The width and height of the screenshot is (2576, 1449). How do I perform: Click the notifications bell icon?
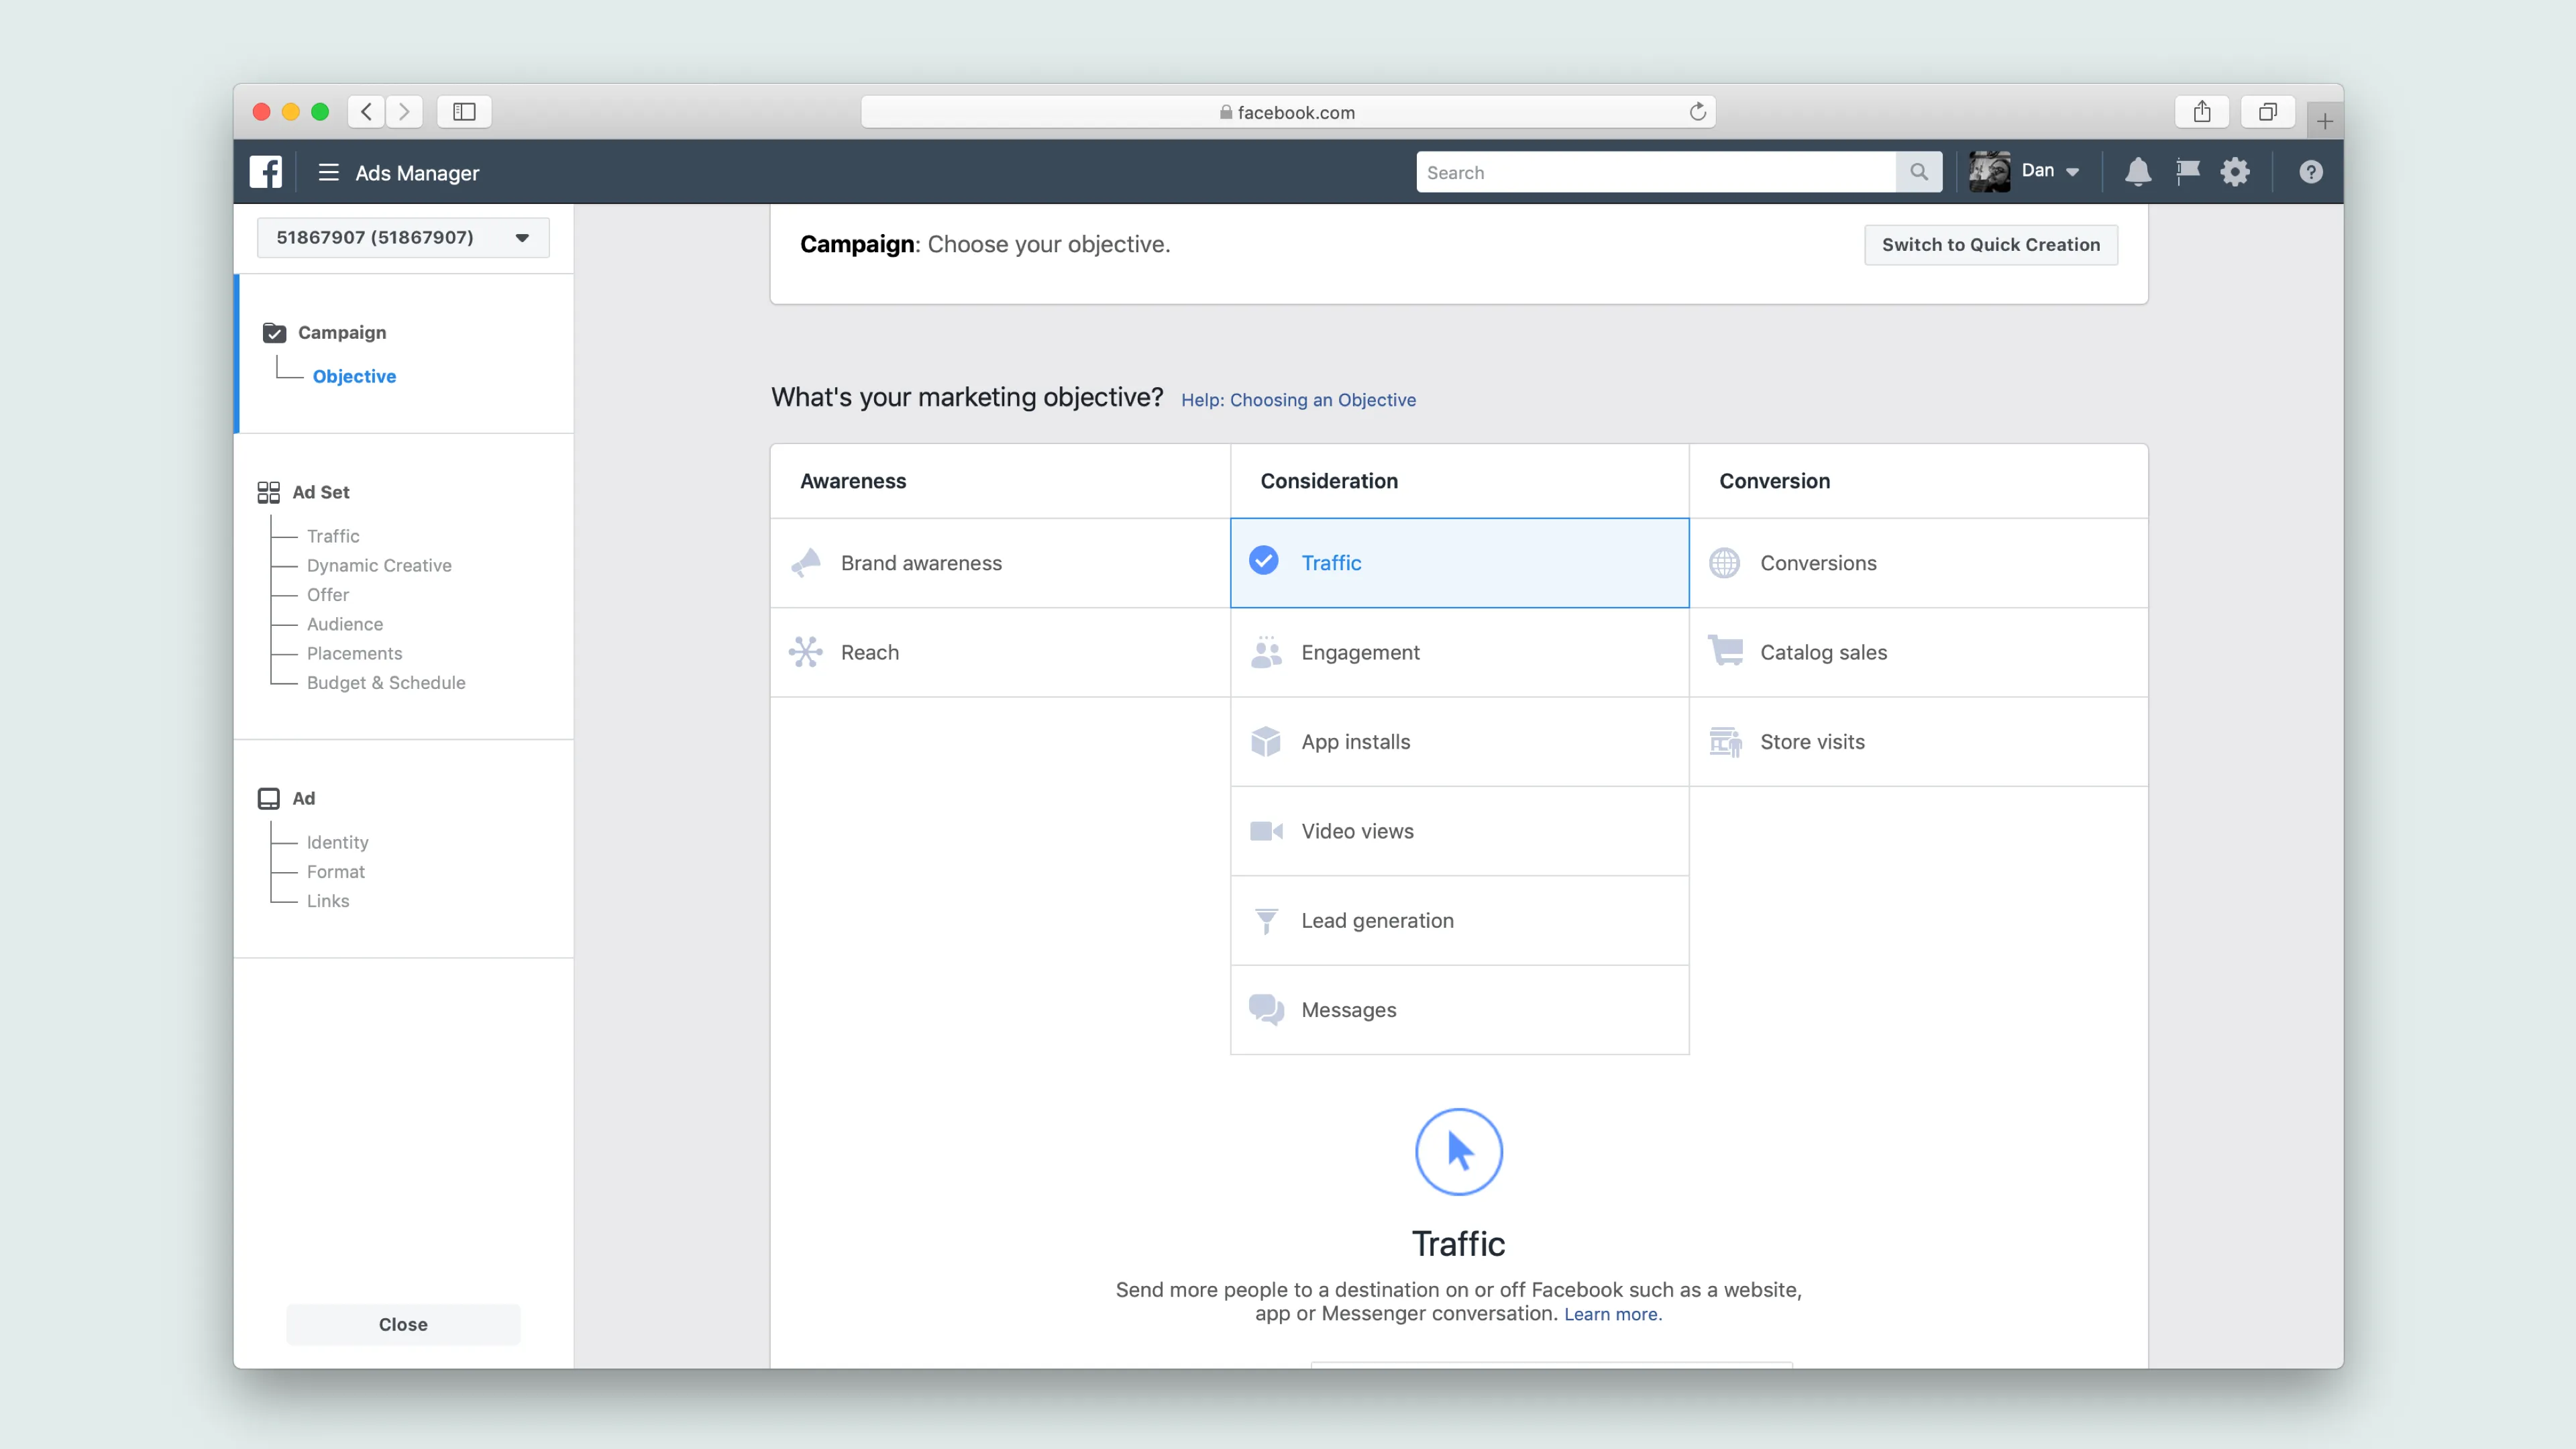[x=2137, y=172]
